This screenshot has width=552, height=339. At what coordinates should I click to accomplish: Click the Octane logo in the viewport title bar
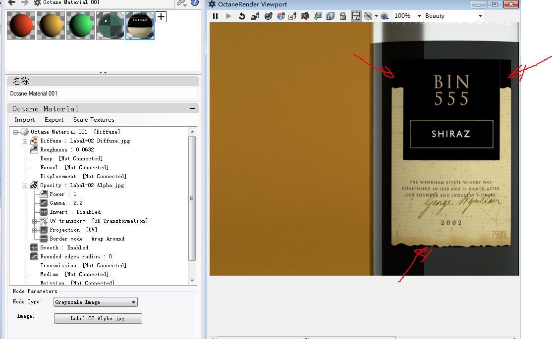[x=212, y=4]
